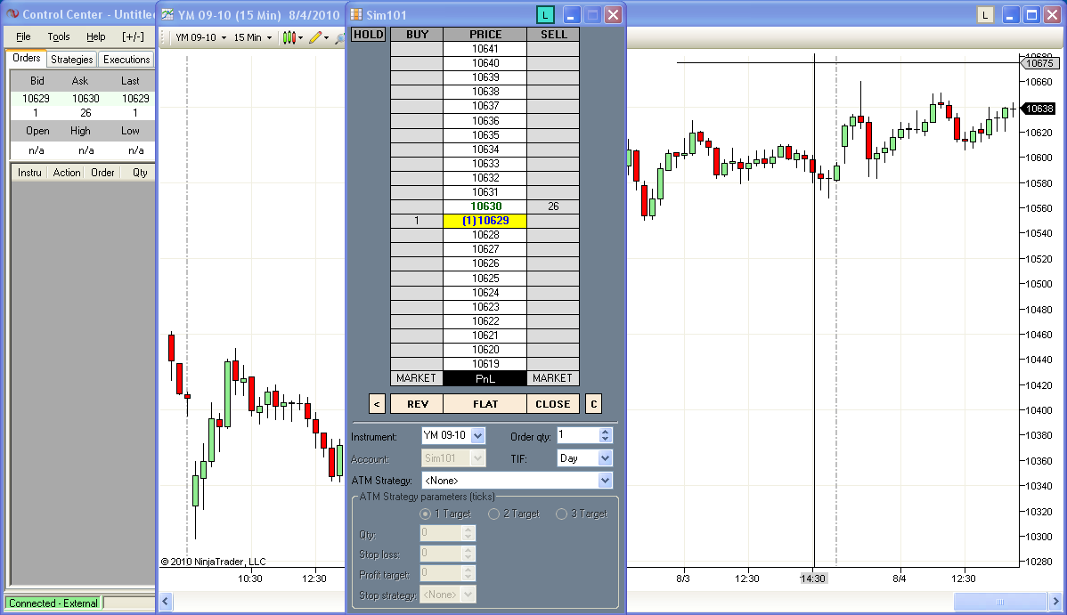This screenshot has width=1067, height=615.
Task: Click the chart style candlestick icon
Action: pyautogui.click(x=289, y=37)
